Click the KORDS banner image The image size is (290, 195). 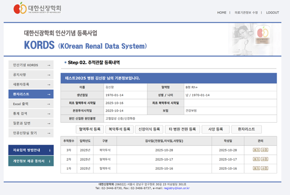click(x=145, y=39)
